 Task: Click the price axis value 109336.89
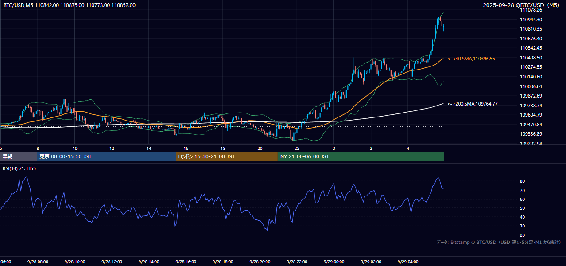[x=532, y=134]
